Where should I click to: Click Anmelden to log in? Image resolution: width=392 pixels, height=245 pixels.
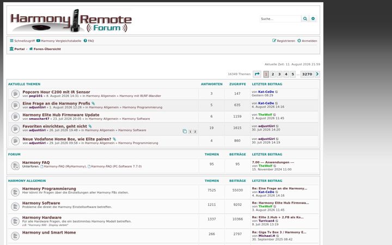coord(307,41)
